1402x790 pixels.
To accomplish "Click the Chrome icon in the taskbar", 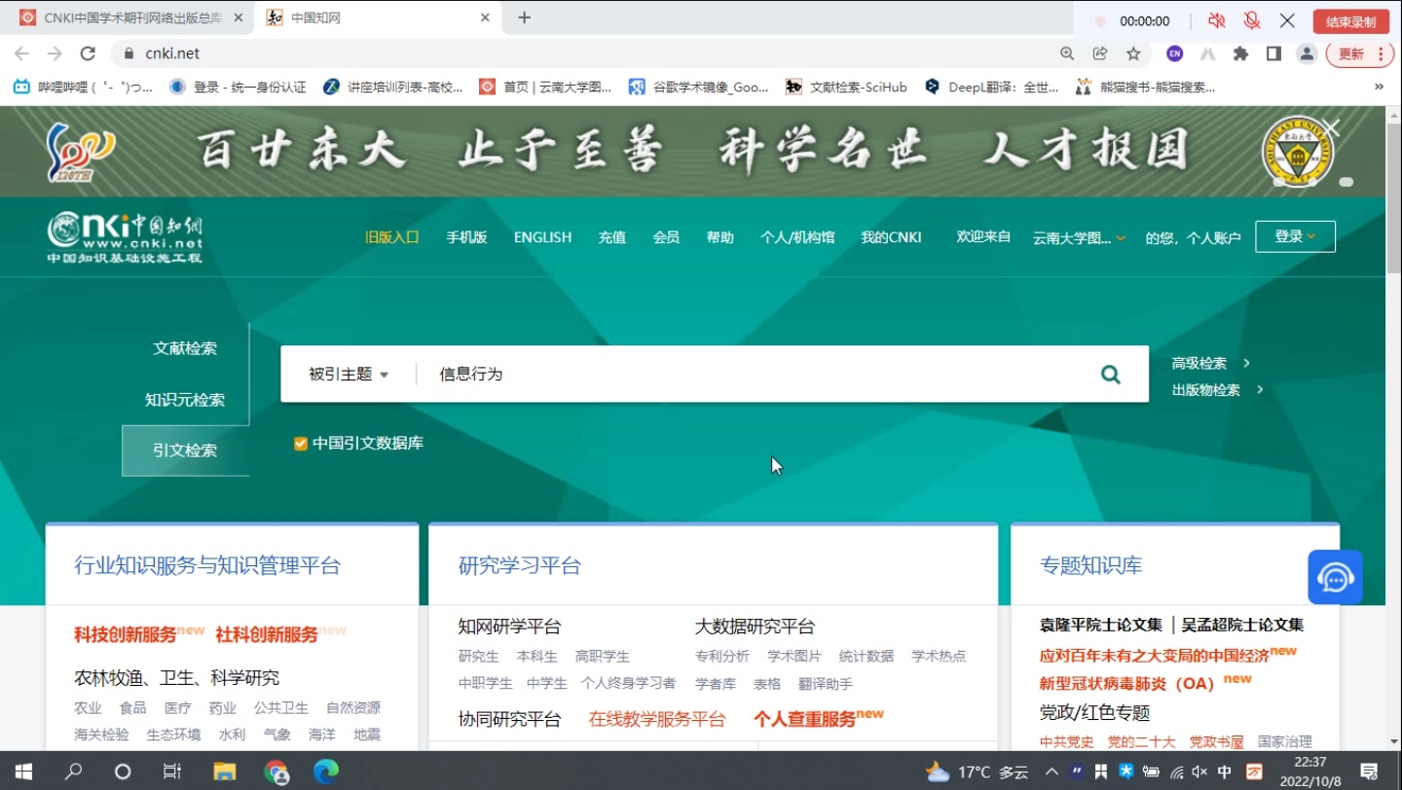I will pyautogui.click(x=276, y=772).
